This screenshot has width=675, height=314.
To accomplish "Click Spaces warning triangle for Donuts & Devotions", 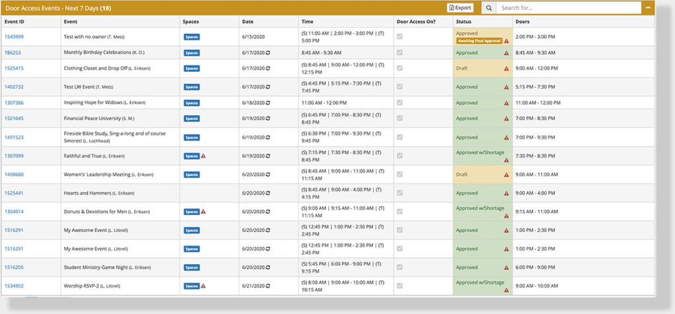I will tap(203, 212).
